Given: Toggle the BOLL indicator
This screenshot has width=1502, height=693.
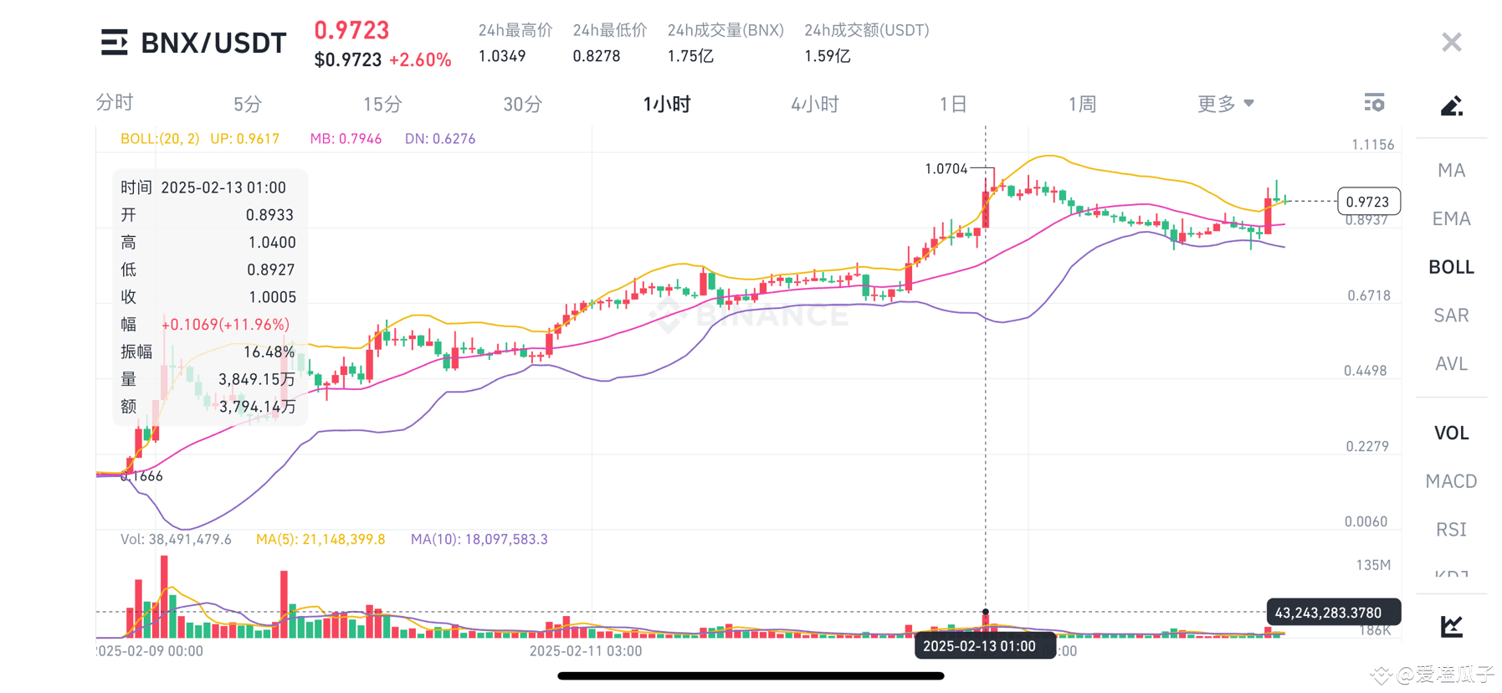Looking at the screenshot, I should pos(1451,267).
